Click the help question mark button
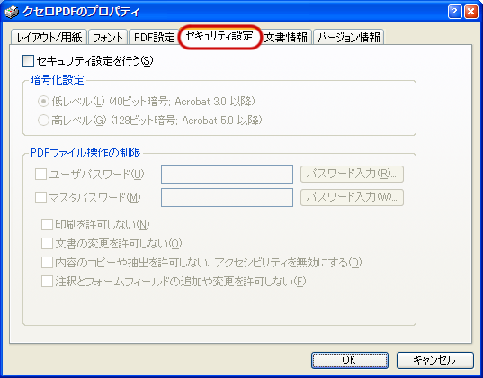 (454, 12)
